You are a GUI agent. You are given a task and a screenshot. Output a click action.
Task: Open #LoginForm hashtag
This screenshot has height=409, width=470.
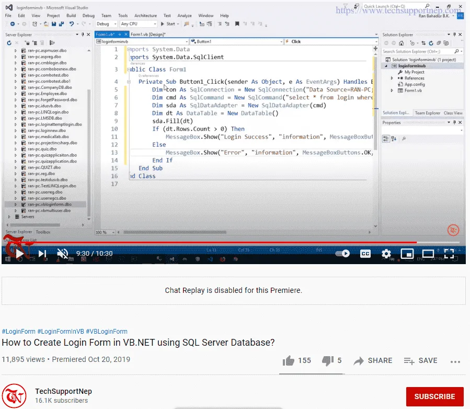pyautogui.click(x=19, y=332)
